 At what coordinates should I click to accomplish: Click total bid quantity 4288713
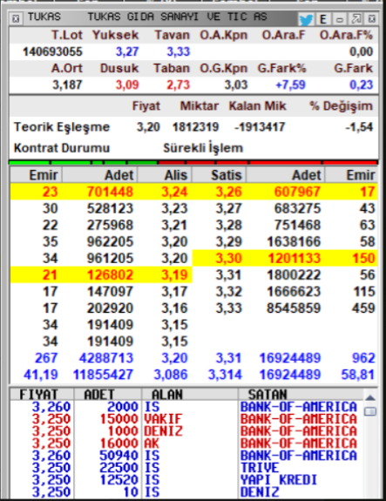[x=106, y=358]
